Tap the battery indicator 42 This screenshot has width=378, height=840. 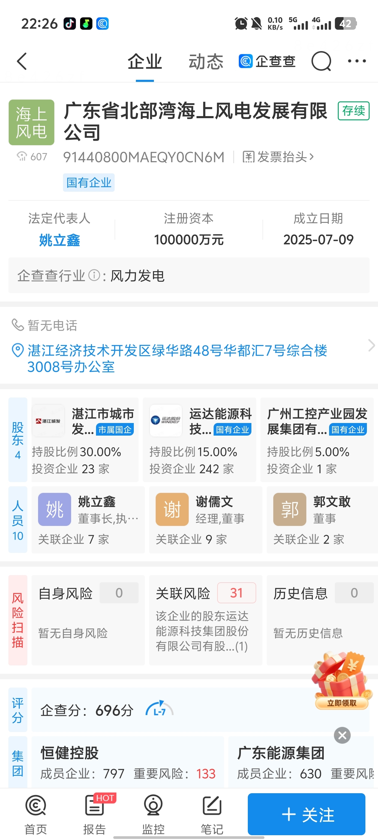346,23
